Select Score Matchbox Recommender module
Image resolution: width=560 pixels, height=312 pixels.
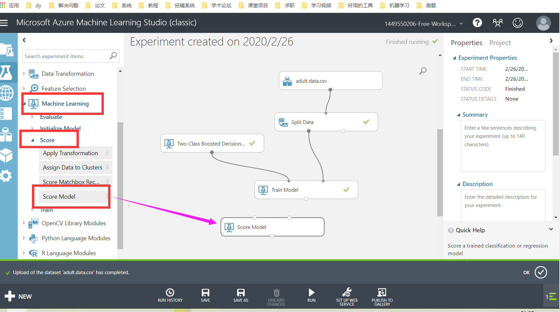click(76, 182)
